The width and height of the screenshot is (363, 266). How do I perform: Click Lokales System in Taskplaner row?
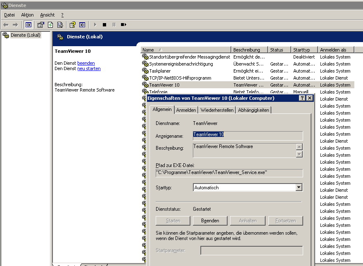(x=335, y=71)
